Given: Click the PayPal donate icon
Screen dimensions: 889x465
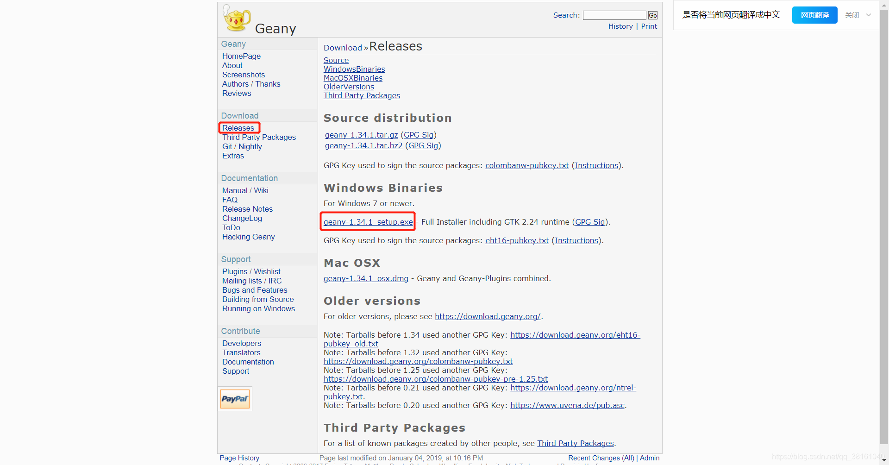Looking at the screenshot, I should [235, 399].
